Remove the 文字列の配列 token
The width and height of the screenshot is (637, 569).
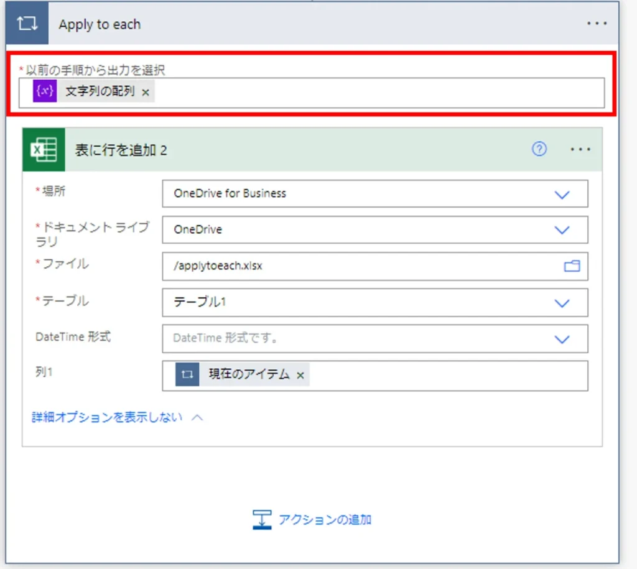[146, 92]
